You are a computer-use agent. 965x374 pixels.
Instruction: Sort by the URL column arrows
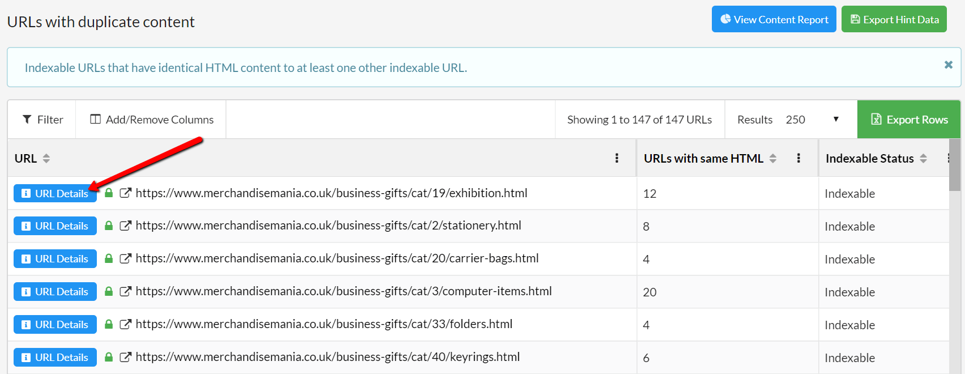(x=46, y=159)
